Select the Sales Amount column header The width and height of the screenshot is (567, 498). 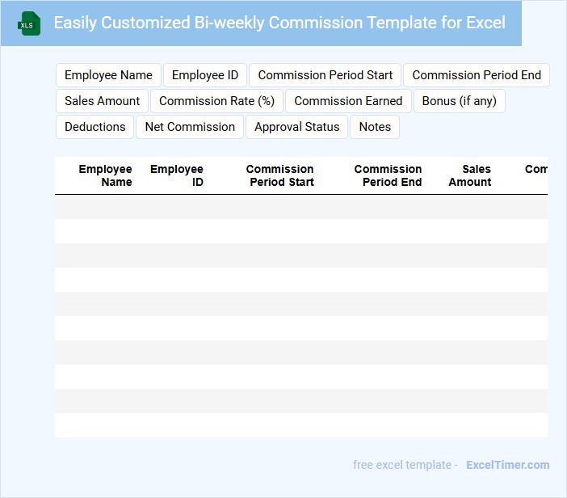tap(470, 175)
